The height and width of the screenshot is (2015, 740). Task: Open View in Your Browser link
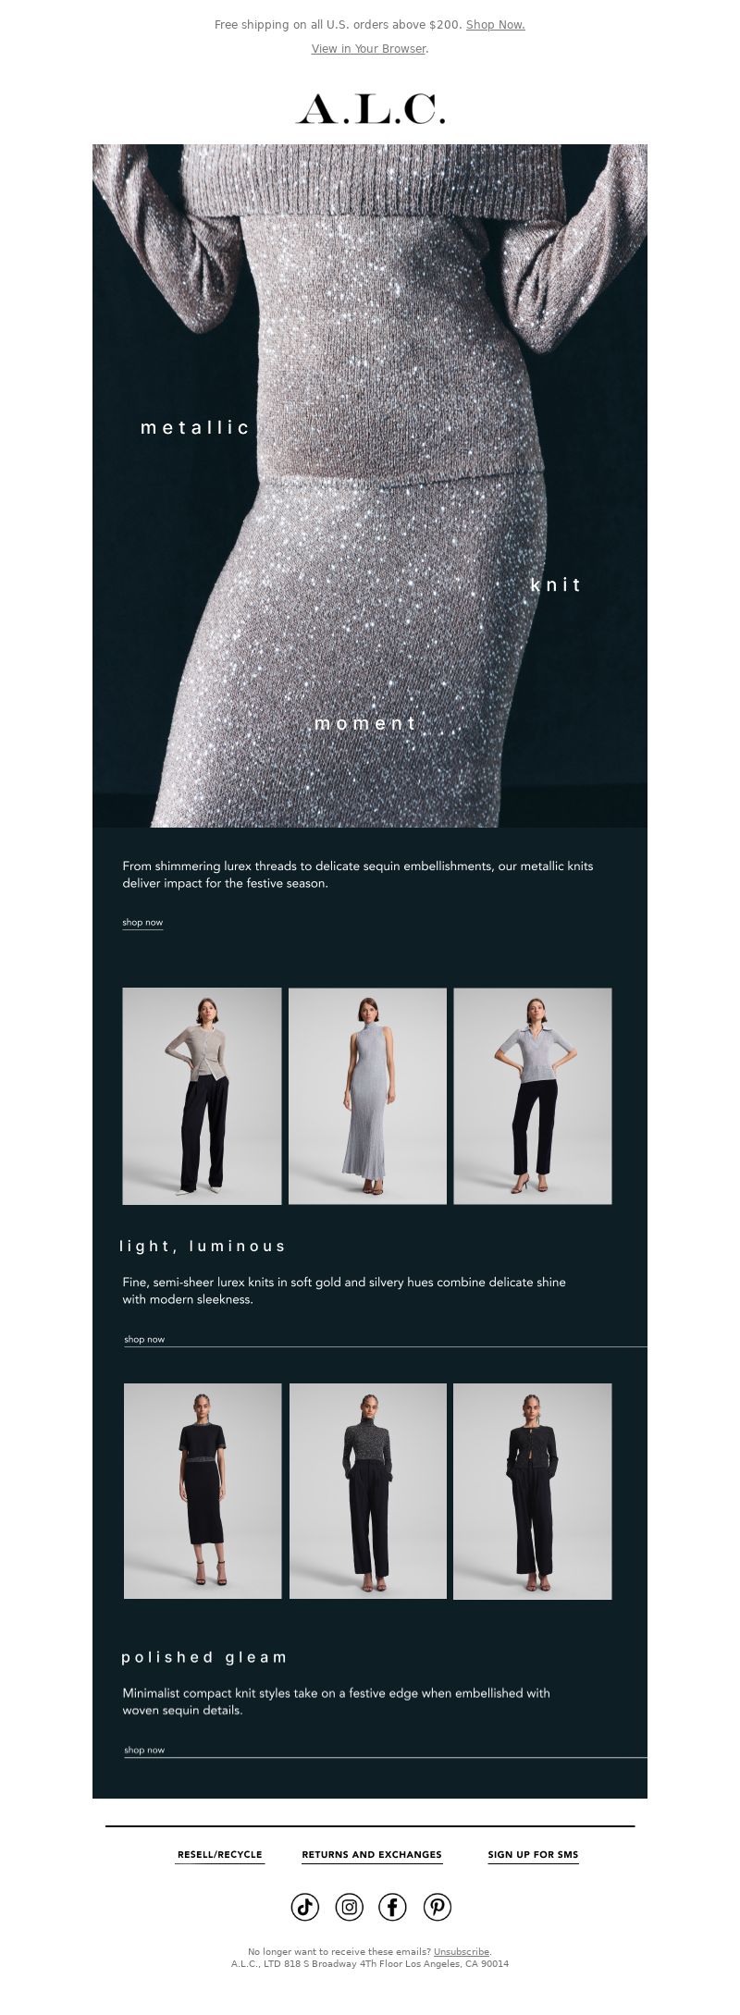tap(369, 49)
